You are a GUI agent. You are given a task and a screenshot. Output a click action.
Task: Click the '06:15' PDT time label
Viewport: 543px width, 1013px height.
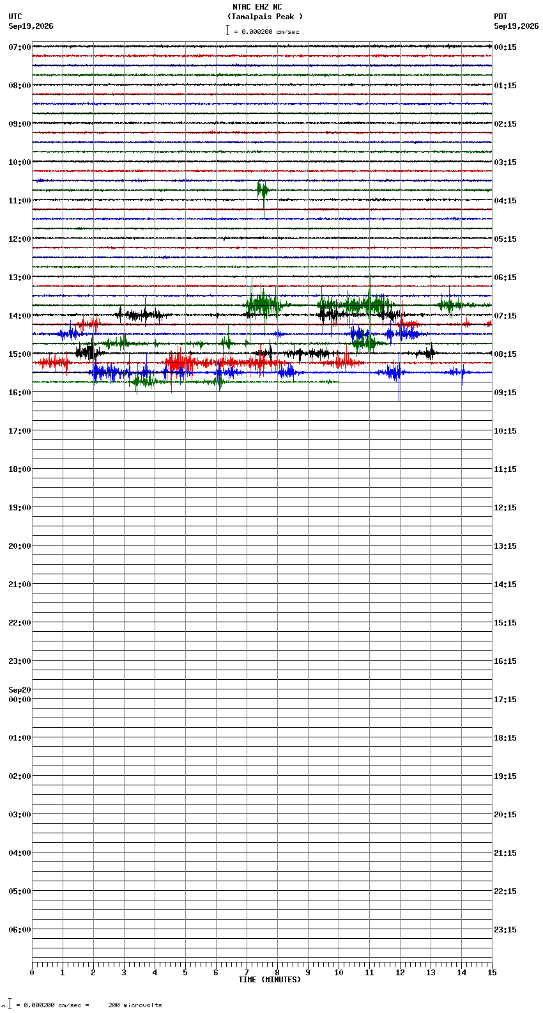pyautogui.click(x=505, y=278)
